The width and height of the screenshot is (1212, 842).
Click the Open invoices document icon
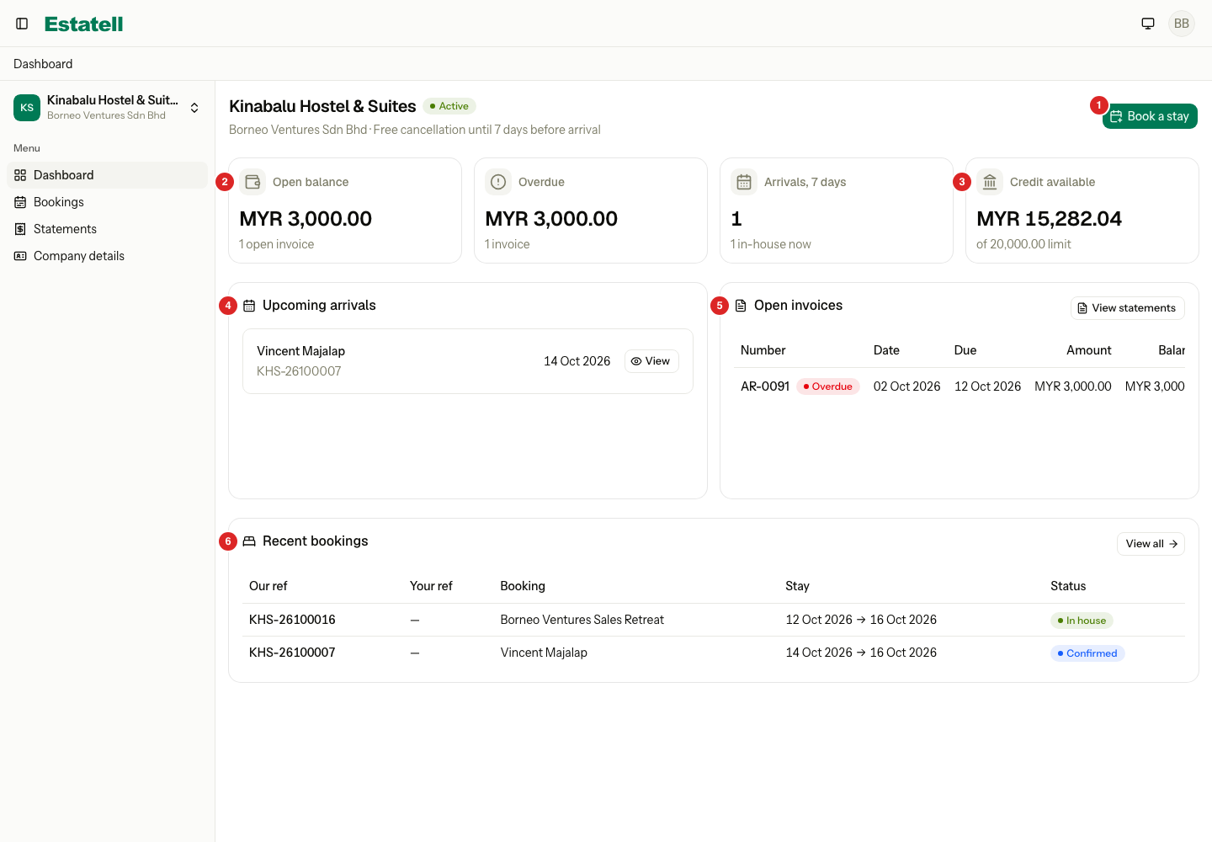(x=741, y=306)
